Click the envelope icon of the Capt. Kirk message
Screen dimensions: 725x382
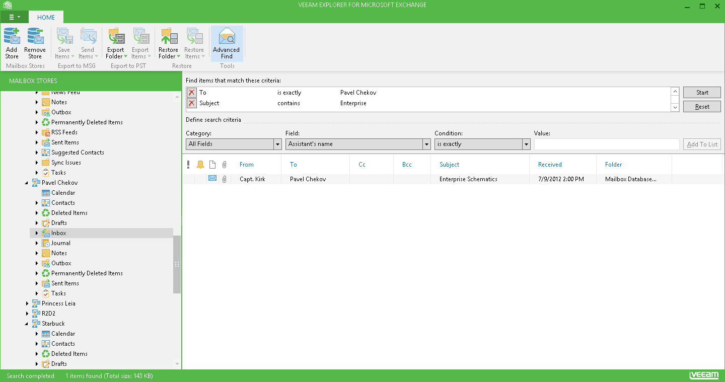tap(212, 179)
